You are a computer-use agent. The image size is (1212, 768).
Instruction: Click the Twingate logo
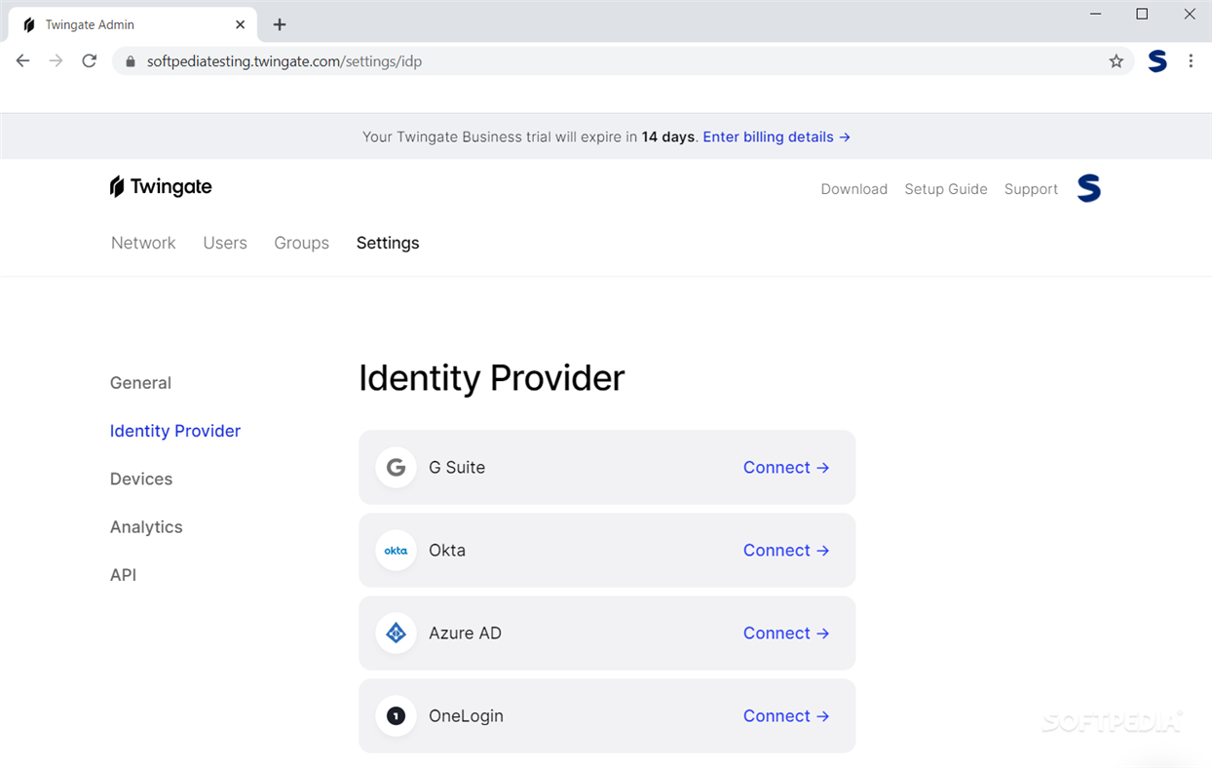click(x=161, y=187)
